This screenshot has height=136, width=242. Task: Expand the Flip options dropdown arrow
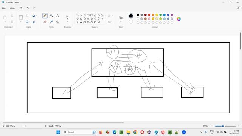37,22
